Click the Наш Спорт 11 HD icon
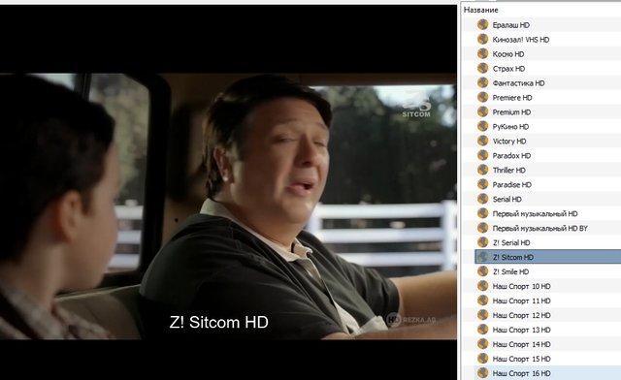 click(x=482, y=301)
